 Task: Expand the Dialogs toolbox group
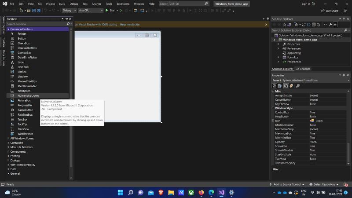[x=8, y=161]
